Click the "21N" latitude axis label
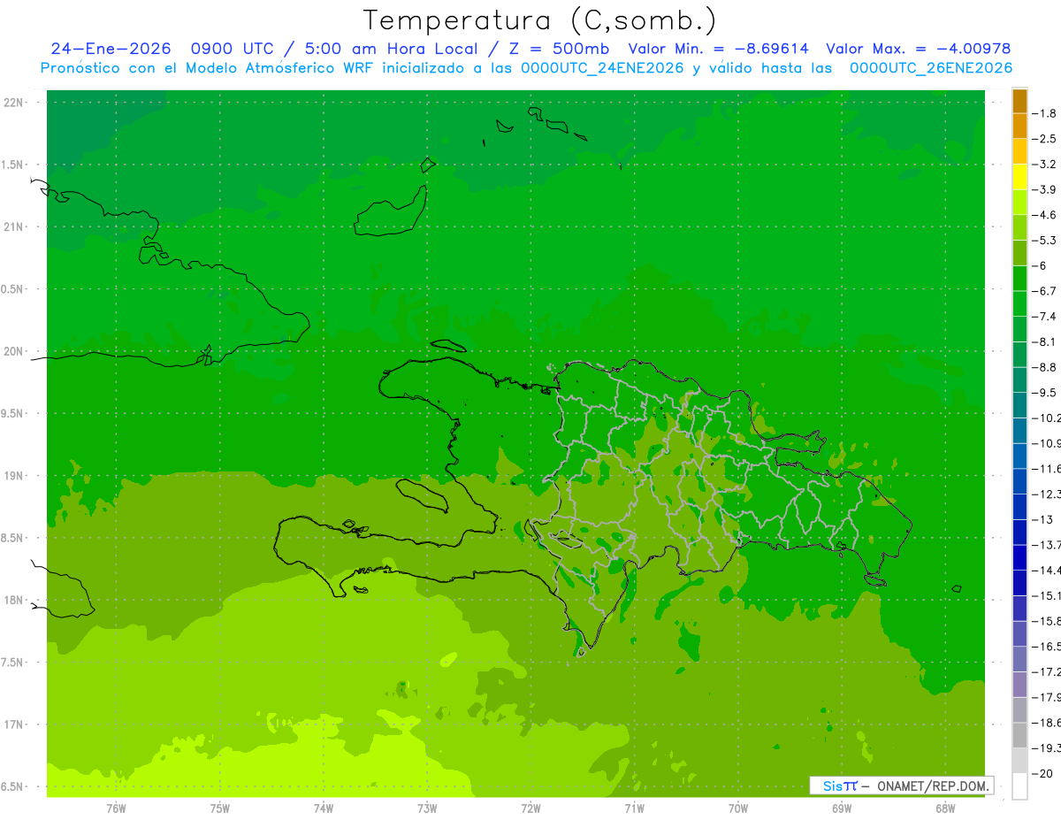 pyautogui.click(x=14, y=226)
